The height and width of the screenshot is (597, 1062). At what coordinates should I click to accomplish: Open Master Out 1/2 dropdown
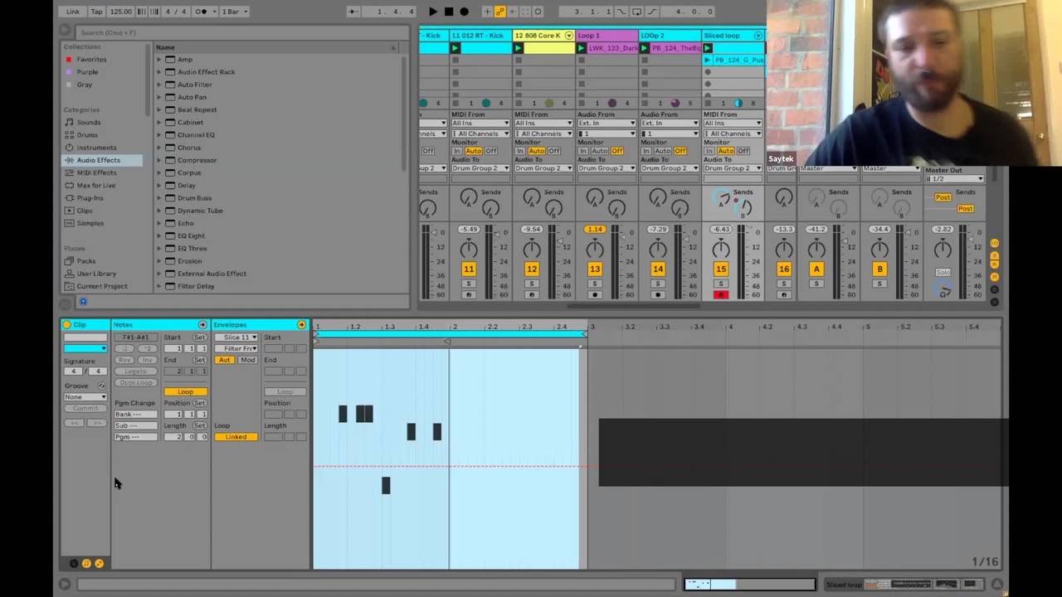[954, 179]
